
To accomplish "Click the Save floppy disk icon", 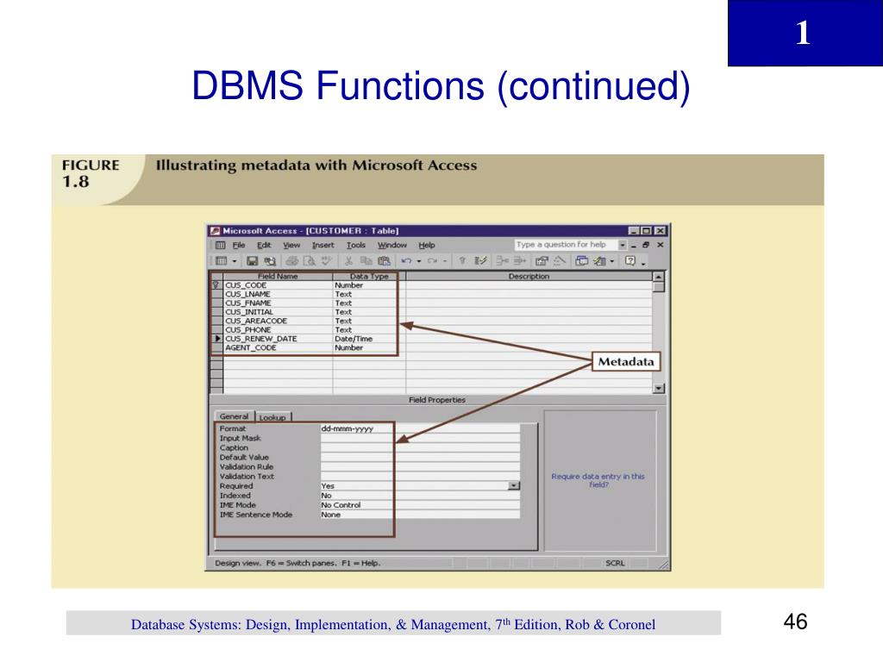I will [x=252, y=261].
